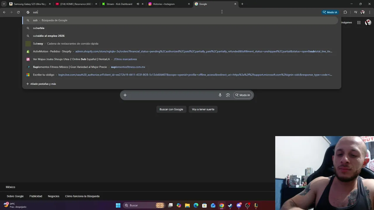This screenshot has width=374, height=210.
Task: Close the Samsung Galaxy S25 Ultra tab
Action: pos(50,4)
